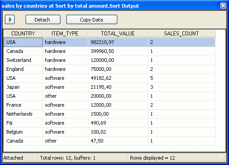This screenshot has height=165, width=229.
Task: Select USA in the other row
Action: click(x=23, y=96)
